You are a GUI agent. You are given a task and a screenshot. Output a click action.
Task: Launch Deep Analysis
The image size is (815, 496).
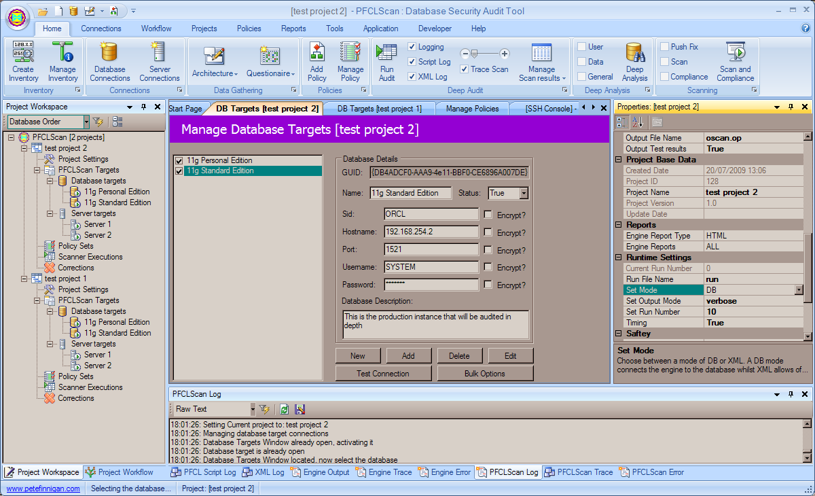pyautogui.click(x=634, y=61)
